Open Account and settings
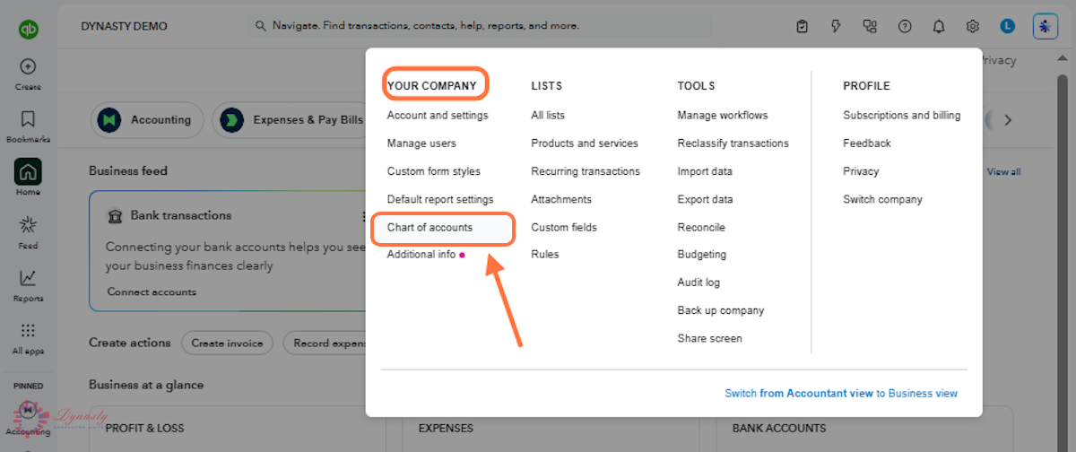Screen dimensions: 1076x452 pos(438,115)
